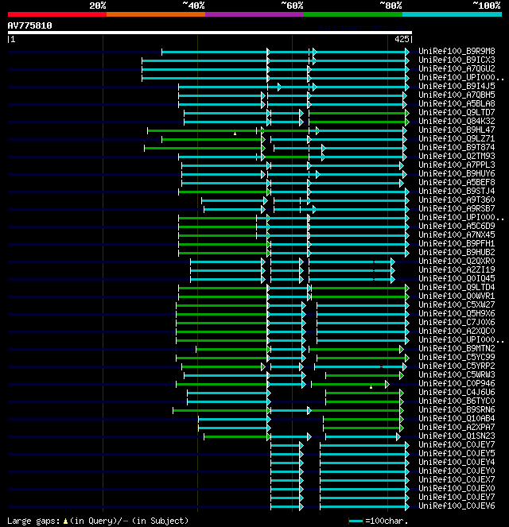
Task: Click the UniRef100_A2XPA7 label
Action: click(457, 427)
